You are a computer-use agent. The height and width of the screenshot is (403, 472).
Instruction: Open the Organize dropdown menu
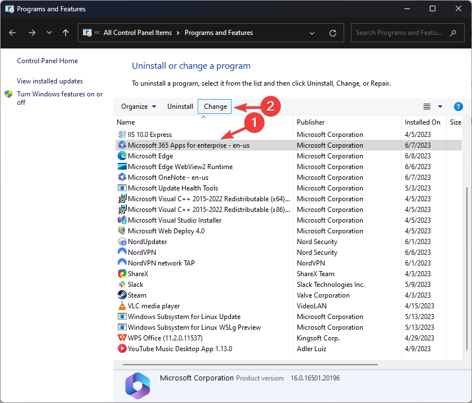click(139, 107)
